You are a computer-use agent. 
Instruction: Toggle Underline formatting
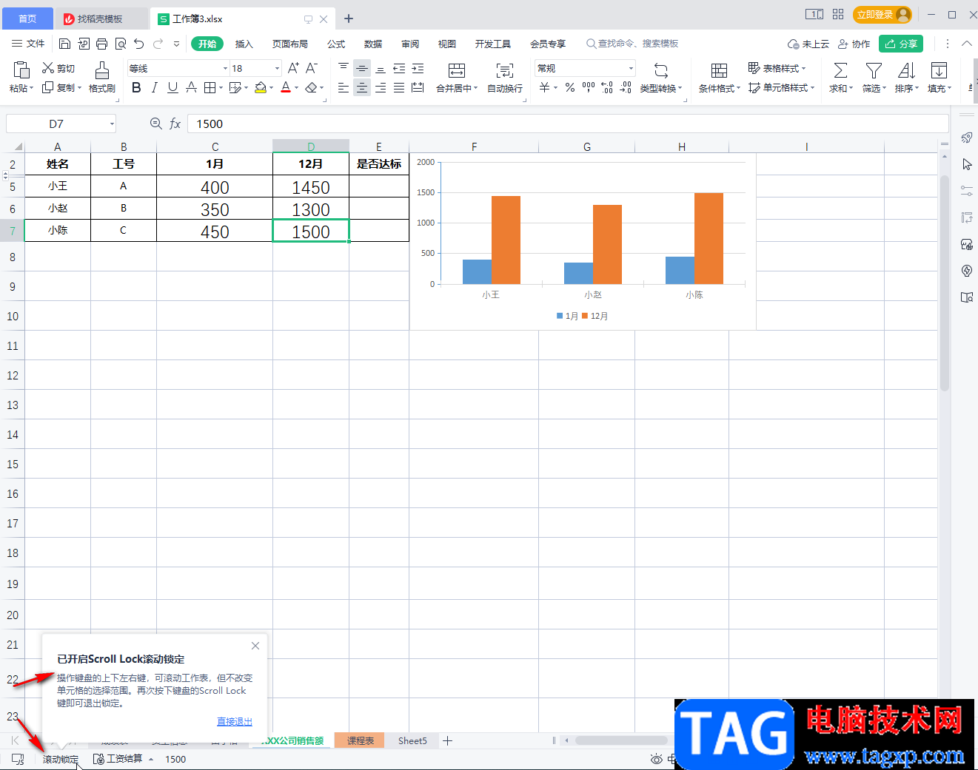tap(173, 87)
